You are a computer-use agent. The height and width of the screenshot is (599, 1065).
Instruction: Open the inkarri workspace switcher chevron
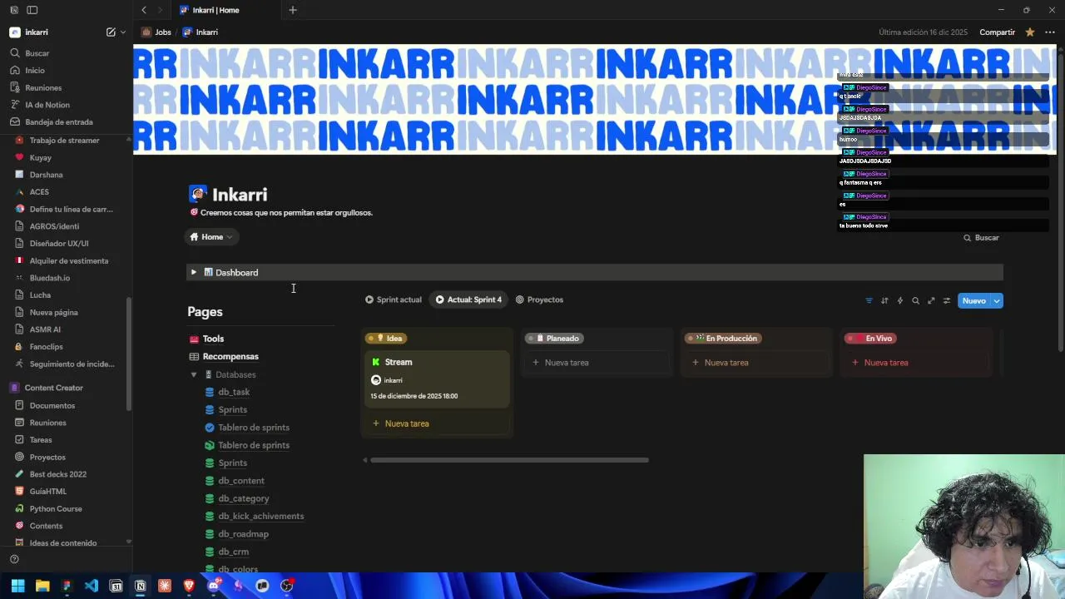tap(123, 32)
